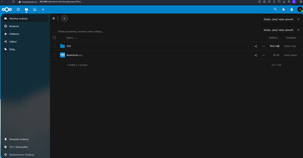Sort the list by Změněno column
The width and height of the screenshot is (303, 158).
(291, 38)
